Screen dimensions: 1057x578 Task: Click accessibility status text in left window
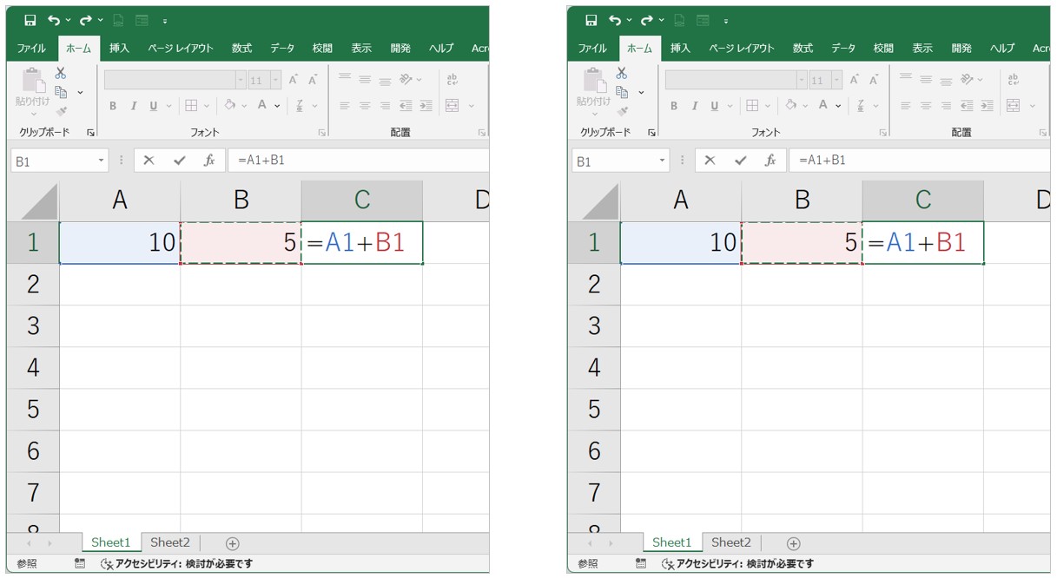(184, 564)
